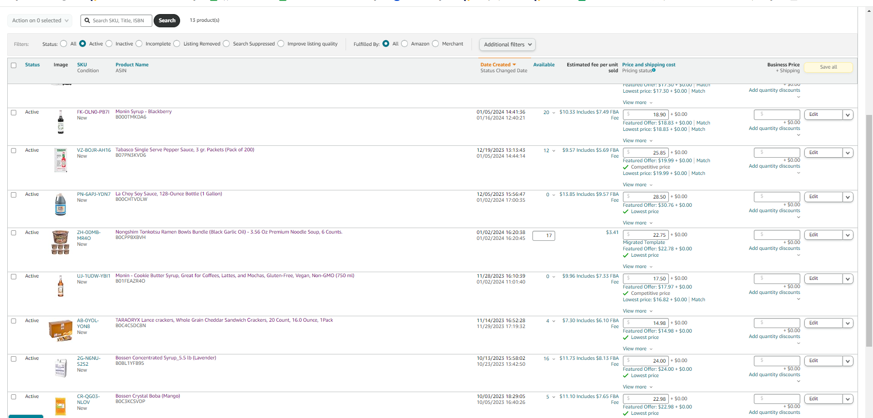
Task: Open the La Choy Soy Sauce product image
Action: pyautogui.click(x=60, y=204)
